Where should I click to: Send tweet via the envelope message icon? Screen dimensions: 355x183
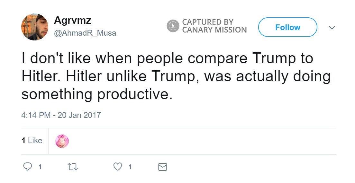(x=163, y=167)
